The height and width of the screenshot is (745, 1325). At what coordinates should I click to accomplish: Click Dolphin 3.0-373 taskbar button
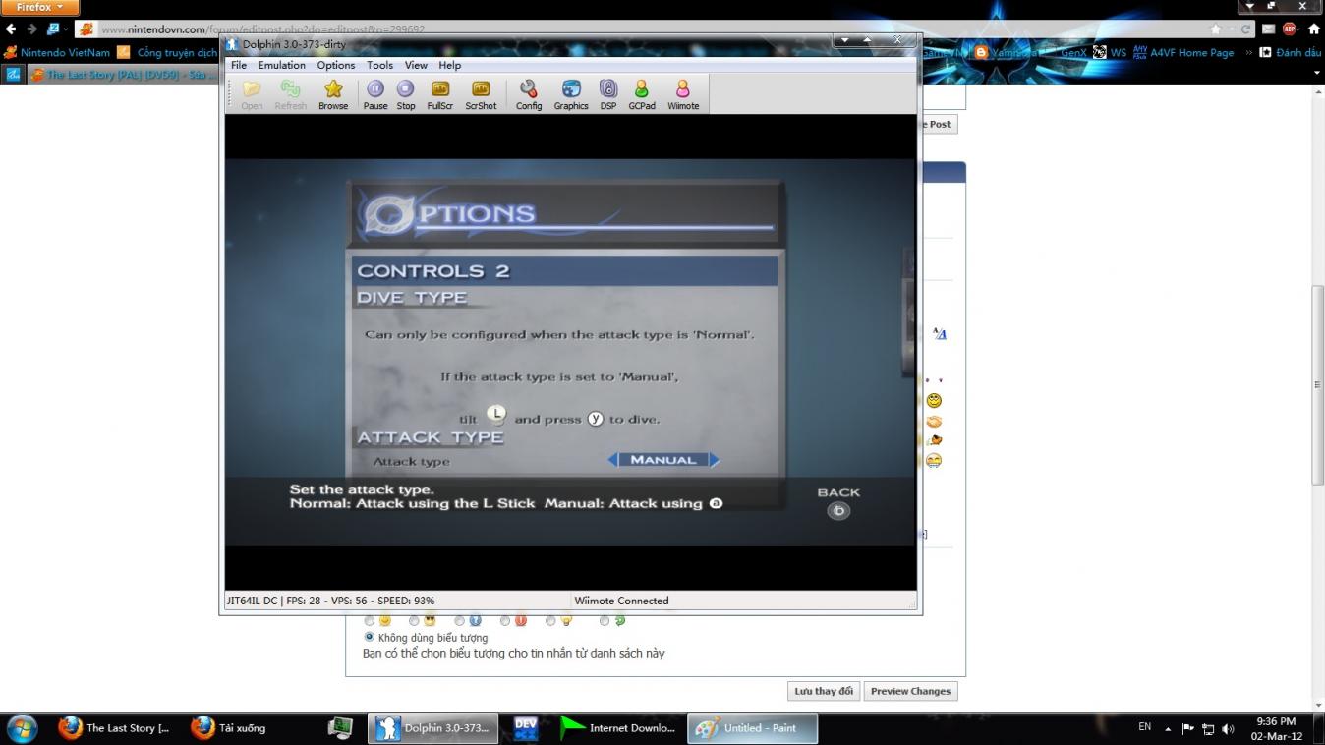tap(433, 728)
